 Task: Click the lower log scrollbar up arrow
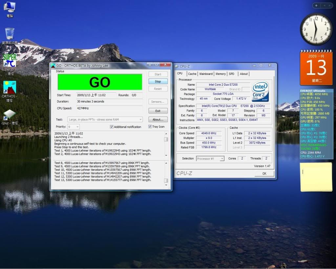tap(166, 163)
